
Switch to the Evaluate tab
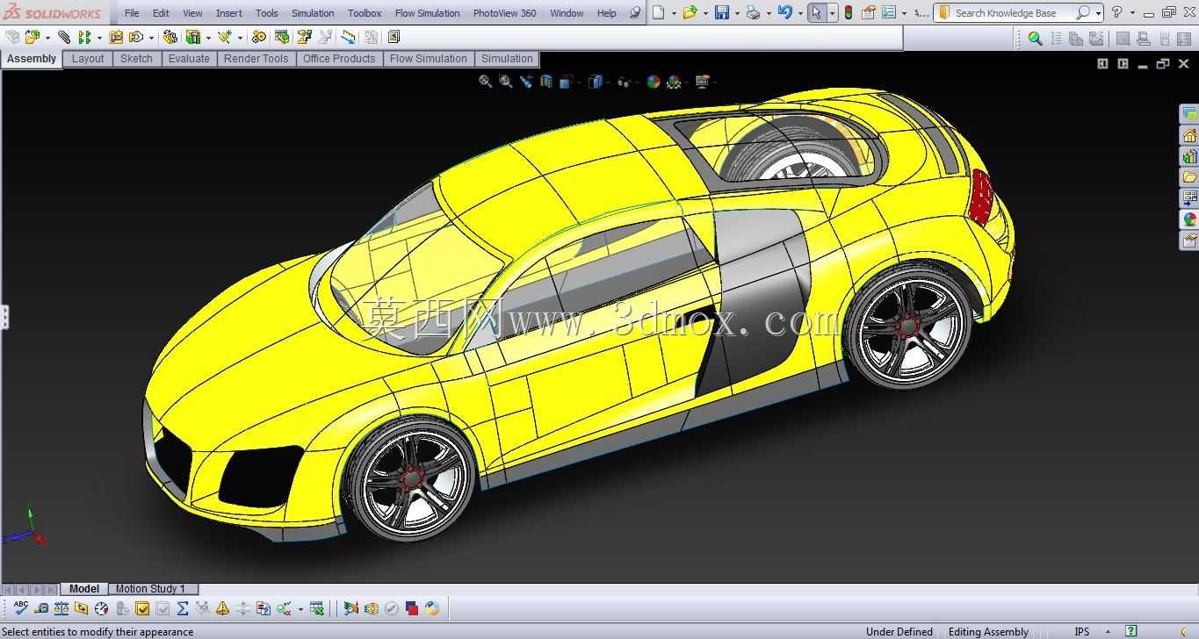[x=189, y=59]
